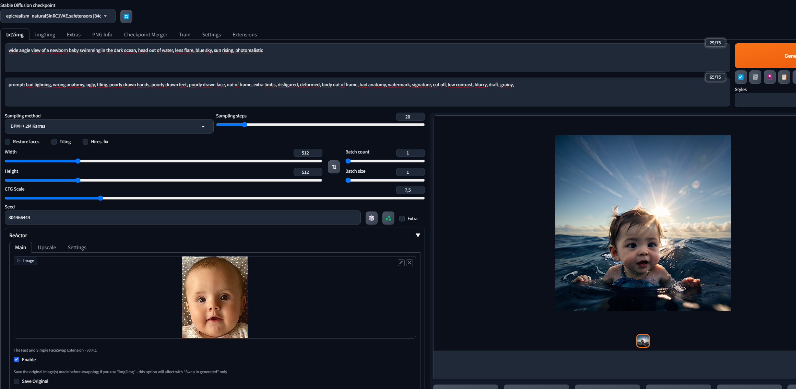Open the Upscale tab inside ReActor
Image resolution: width=796 pixels, height=389 pixels.
47,247
